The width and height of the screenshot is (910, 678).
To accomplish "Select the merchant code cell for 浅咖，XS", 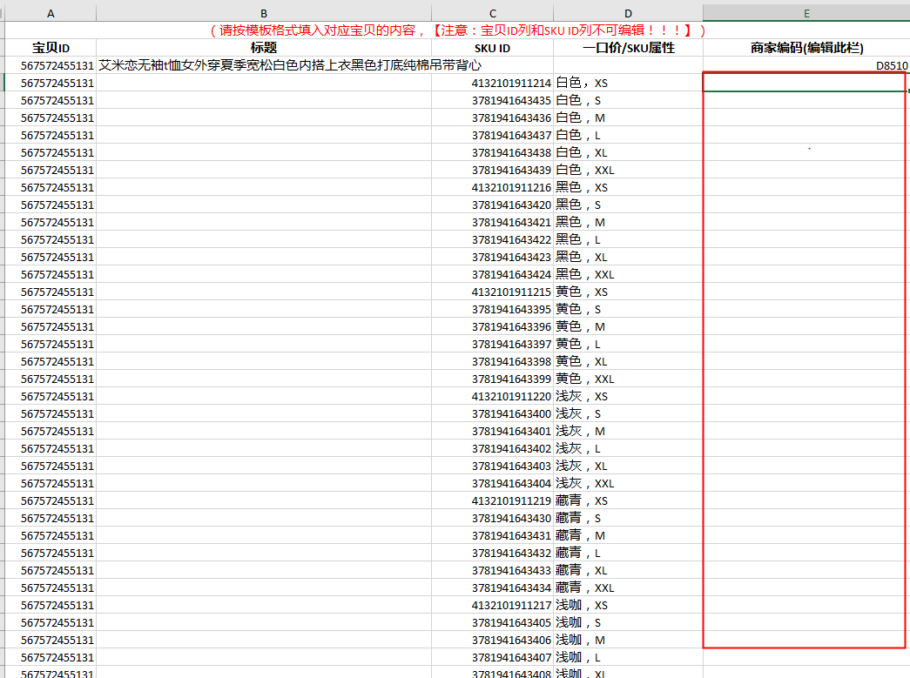I will (806, 605).
